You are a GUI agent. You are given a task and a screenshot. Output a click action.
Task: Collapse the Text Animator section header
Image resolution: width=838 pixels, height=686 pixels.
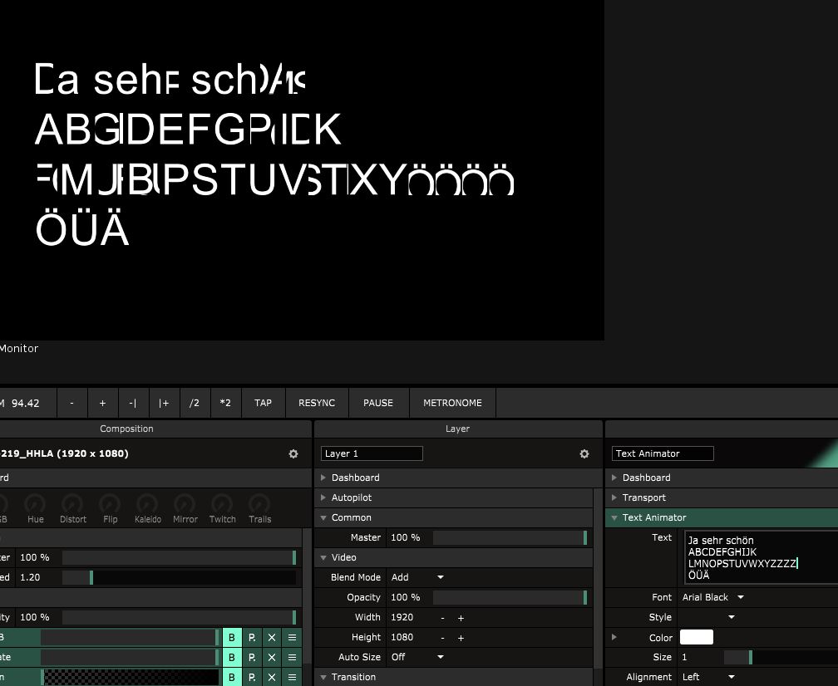click(x=654, y=517)
